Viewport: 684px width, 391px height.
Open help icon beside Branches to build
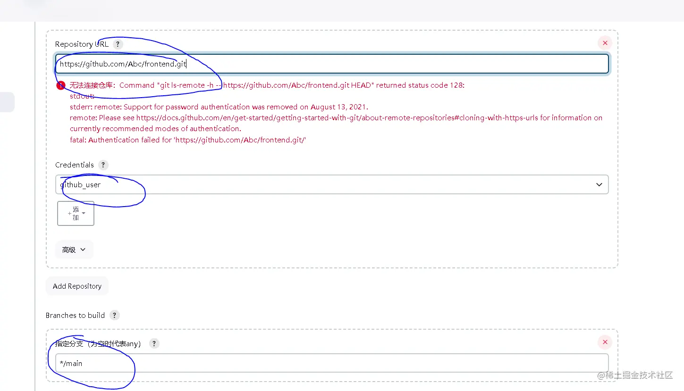coord(114,315)
